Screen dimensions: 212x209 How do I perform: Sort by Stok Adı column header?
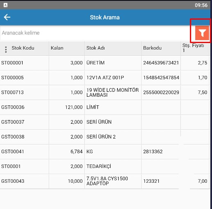pos(95,48)
